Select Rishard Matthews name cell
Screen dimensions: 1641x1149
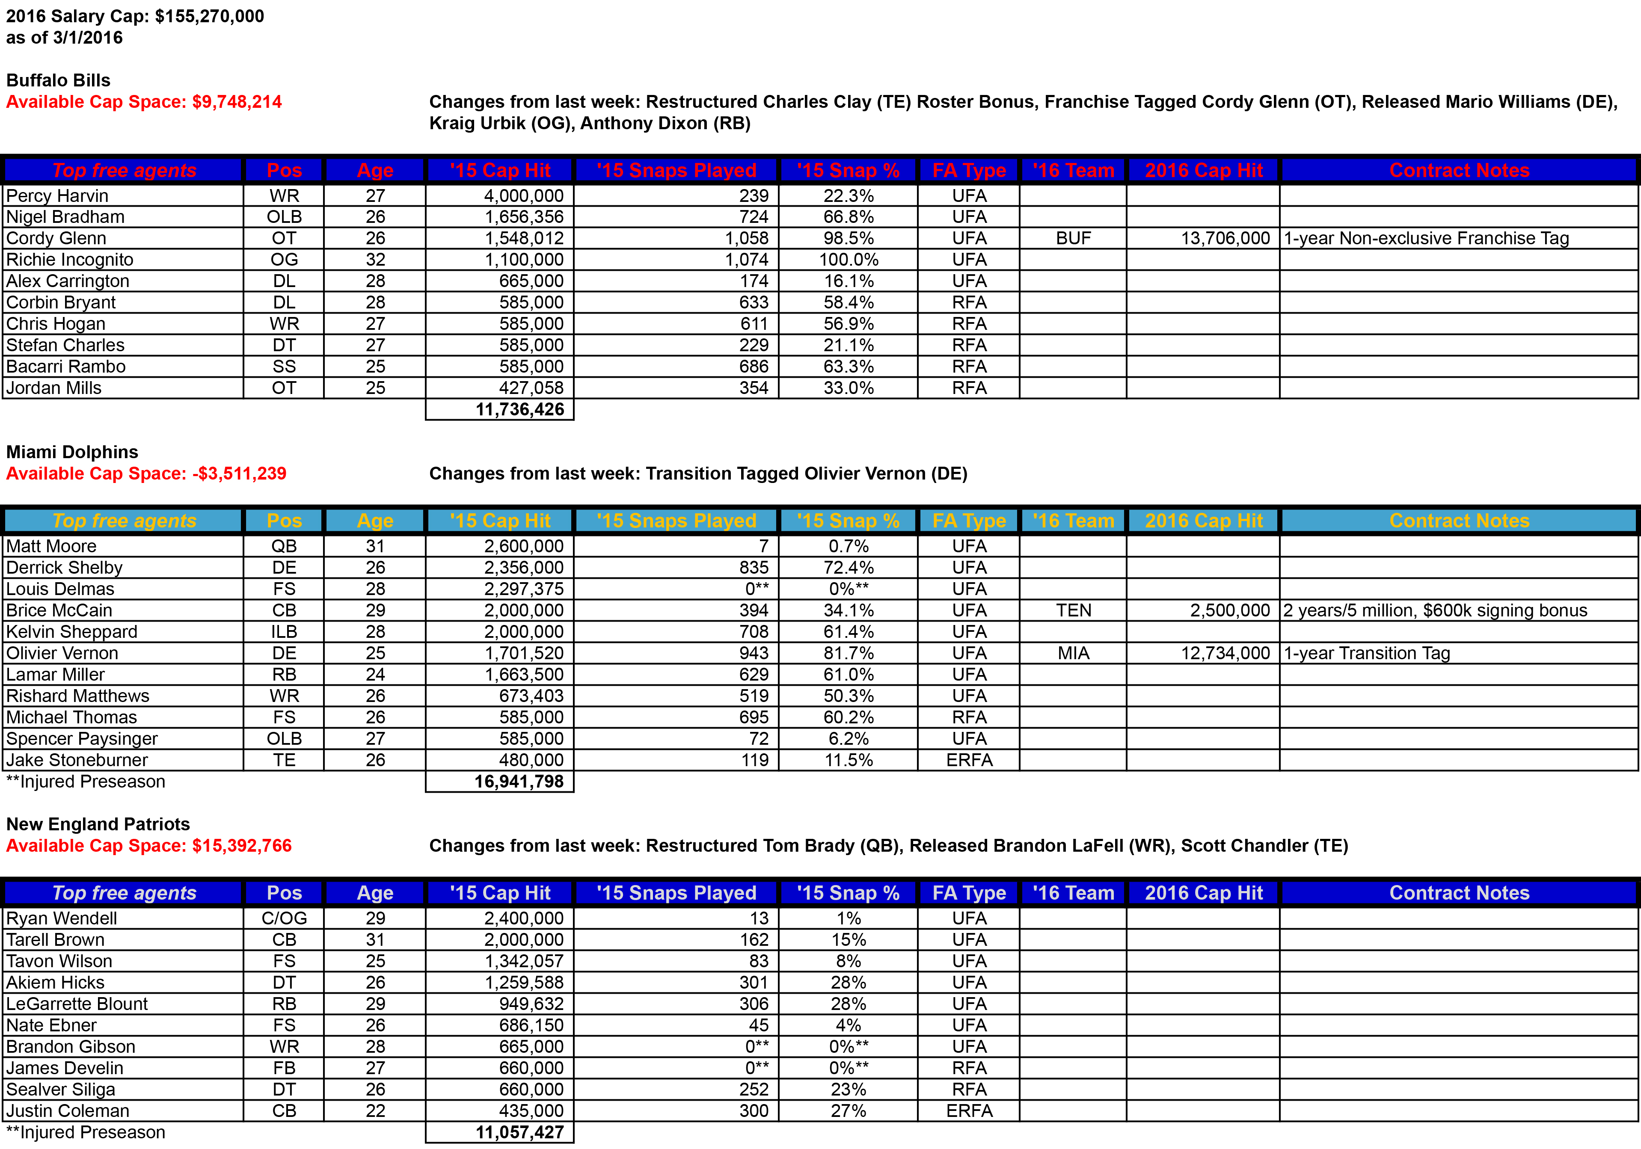tap(123, 697)
